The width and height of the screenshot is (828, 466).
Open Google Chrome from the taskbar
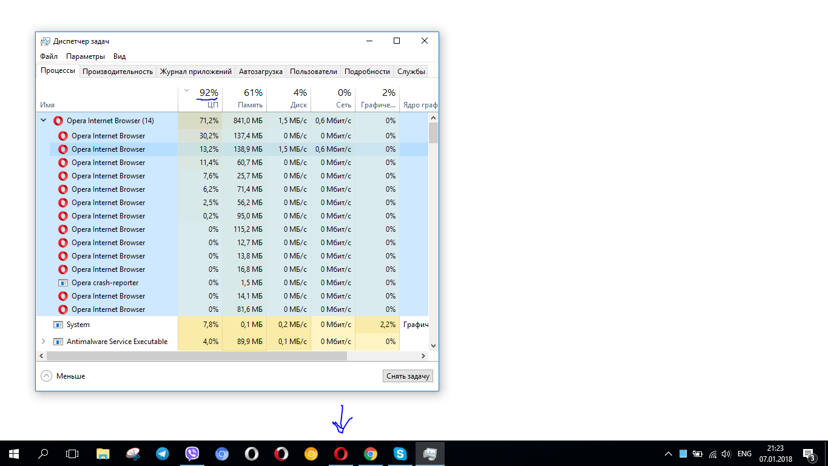coord(370,453)
